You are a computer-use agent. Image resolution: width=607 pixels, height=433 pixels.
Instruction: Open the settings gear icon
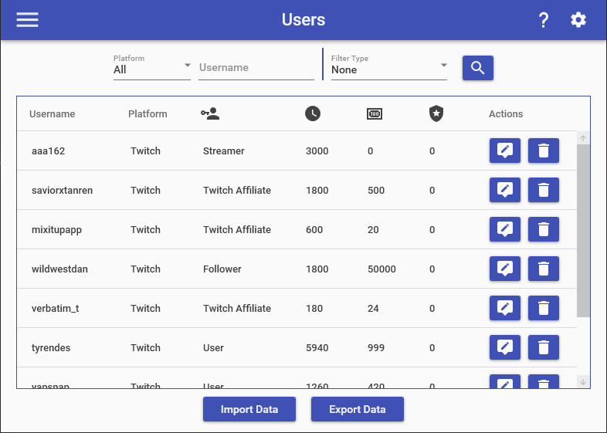pos(578,20)
